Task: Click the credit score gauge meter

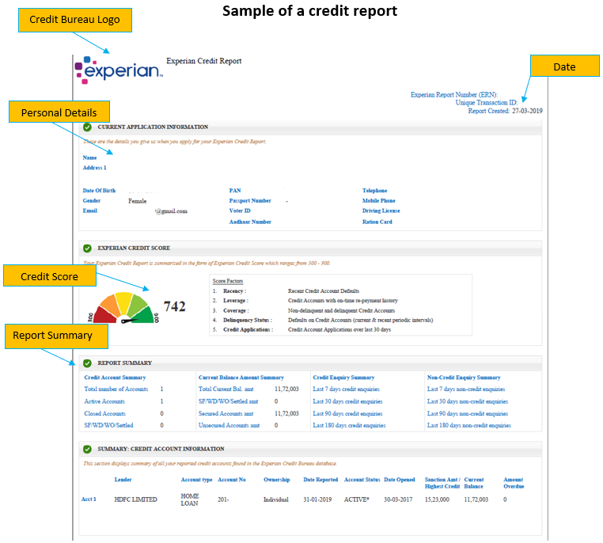Action: [x=123, y=308]
